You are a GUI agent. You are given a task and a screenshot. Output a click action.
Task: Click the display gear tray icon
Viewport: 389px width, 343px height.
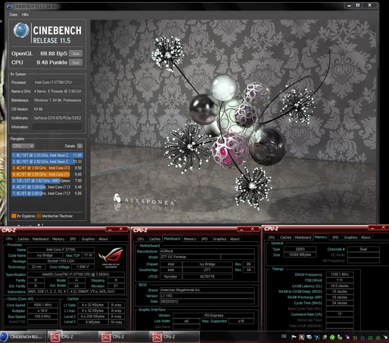(309, 337)
